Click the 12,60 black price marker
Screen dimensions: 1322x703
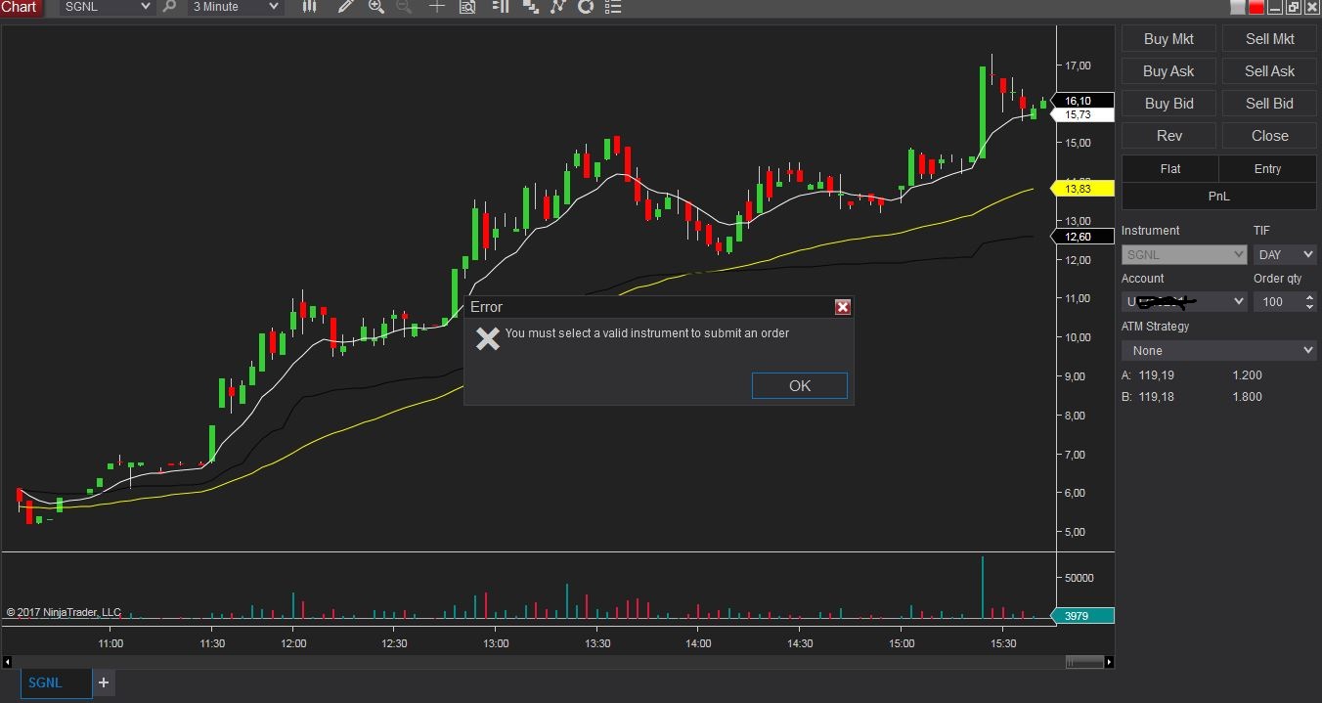[1083, 237]
